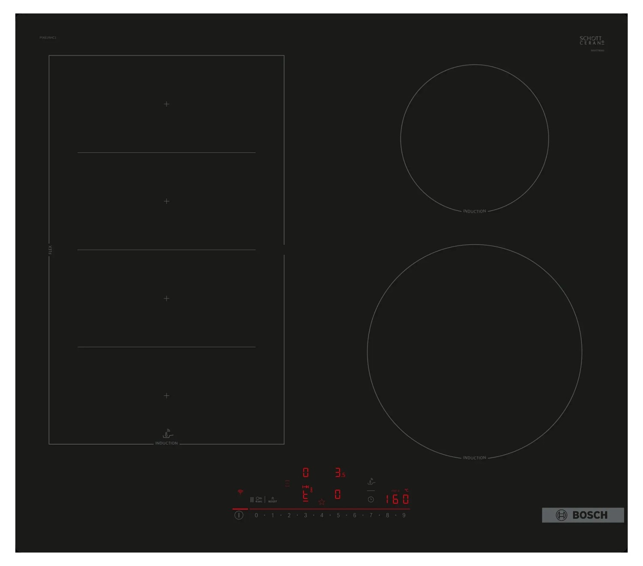Choose level 6 on the slider scale
643x566 pixels.
(355, 515)
